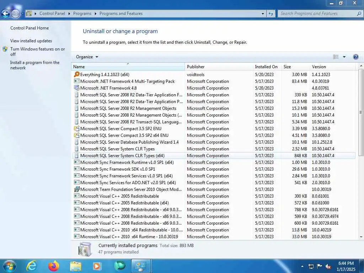Viewport: 364px width, 273px height.
Task: Click the Everything 1.4.1.1023 magnifier icon
Action: click(77, 74)
